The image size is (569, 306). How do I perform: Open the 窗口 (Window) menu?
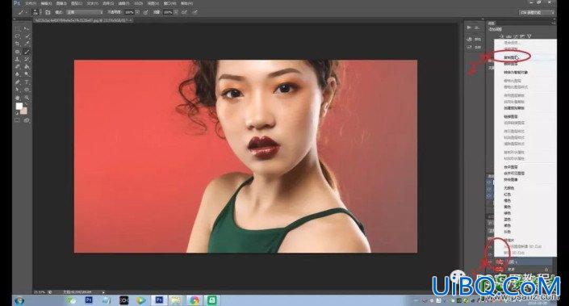click(x=169, y=3)
